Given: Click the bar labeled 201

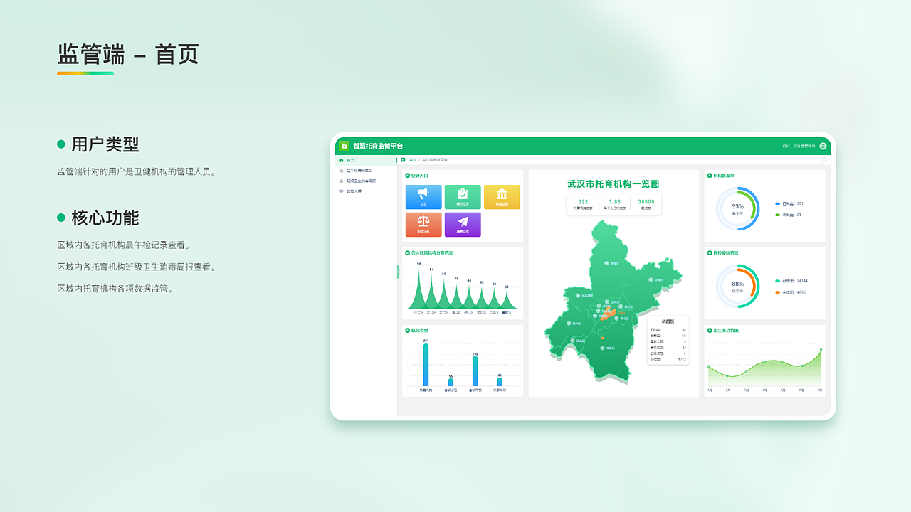Looking at the screenshot, I should [426, 366].
